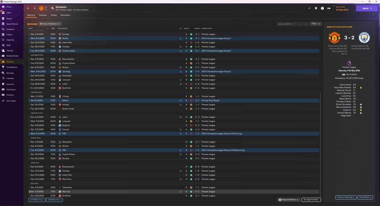The image size is (380, 206).
Task: Sort matches by the Date column header
Action: coord(31,28)
